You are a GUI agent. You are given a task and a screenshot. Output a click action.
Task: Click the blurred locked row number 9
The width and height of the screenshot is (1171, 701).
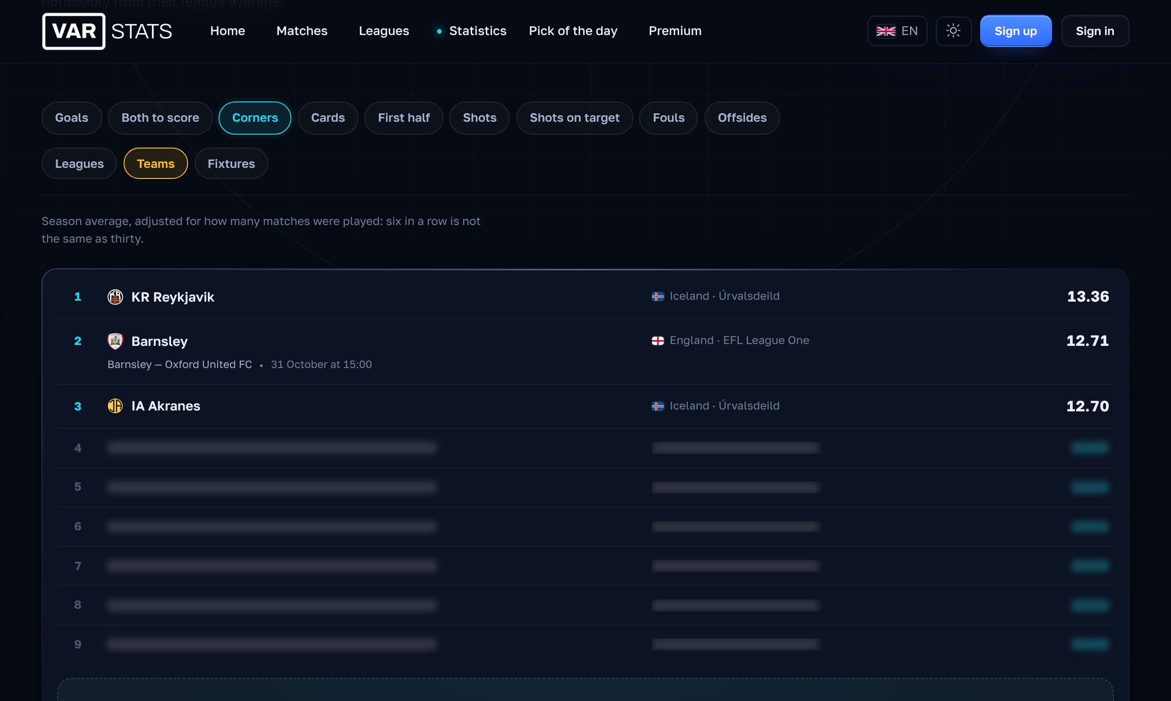point(585,644)
